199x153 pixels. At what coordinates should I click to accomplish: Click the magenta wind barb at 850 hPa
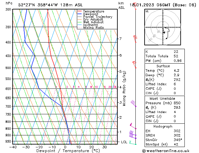133,126
